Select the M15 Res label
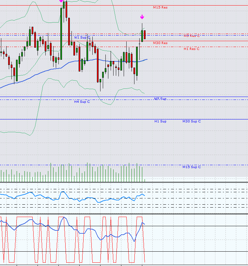The height and width of the screenshot is (266, 248). [x=160, y=7]
